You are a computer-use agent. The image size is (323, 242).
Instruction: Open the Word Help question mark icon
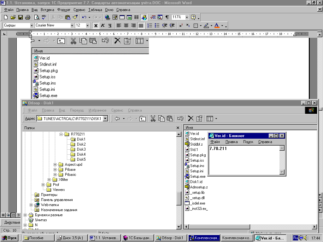point(193,17)
